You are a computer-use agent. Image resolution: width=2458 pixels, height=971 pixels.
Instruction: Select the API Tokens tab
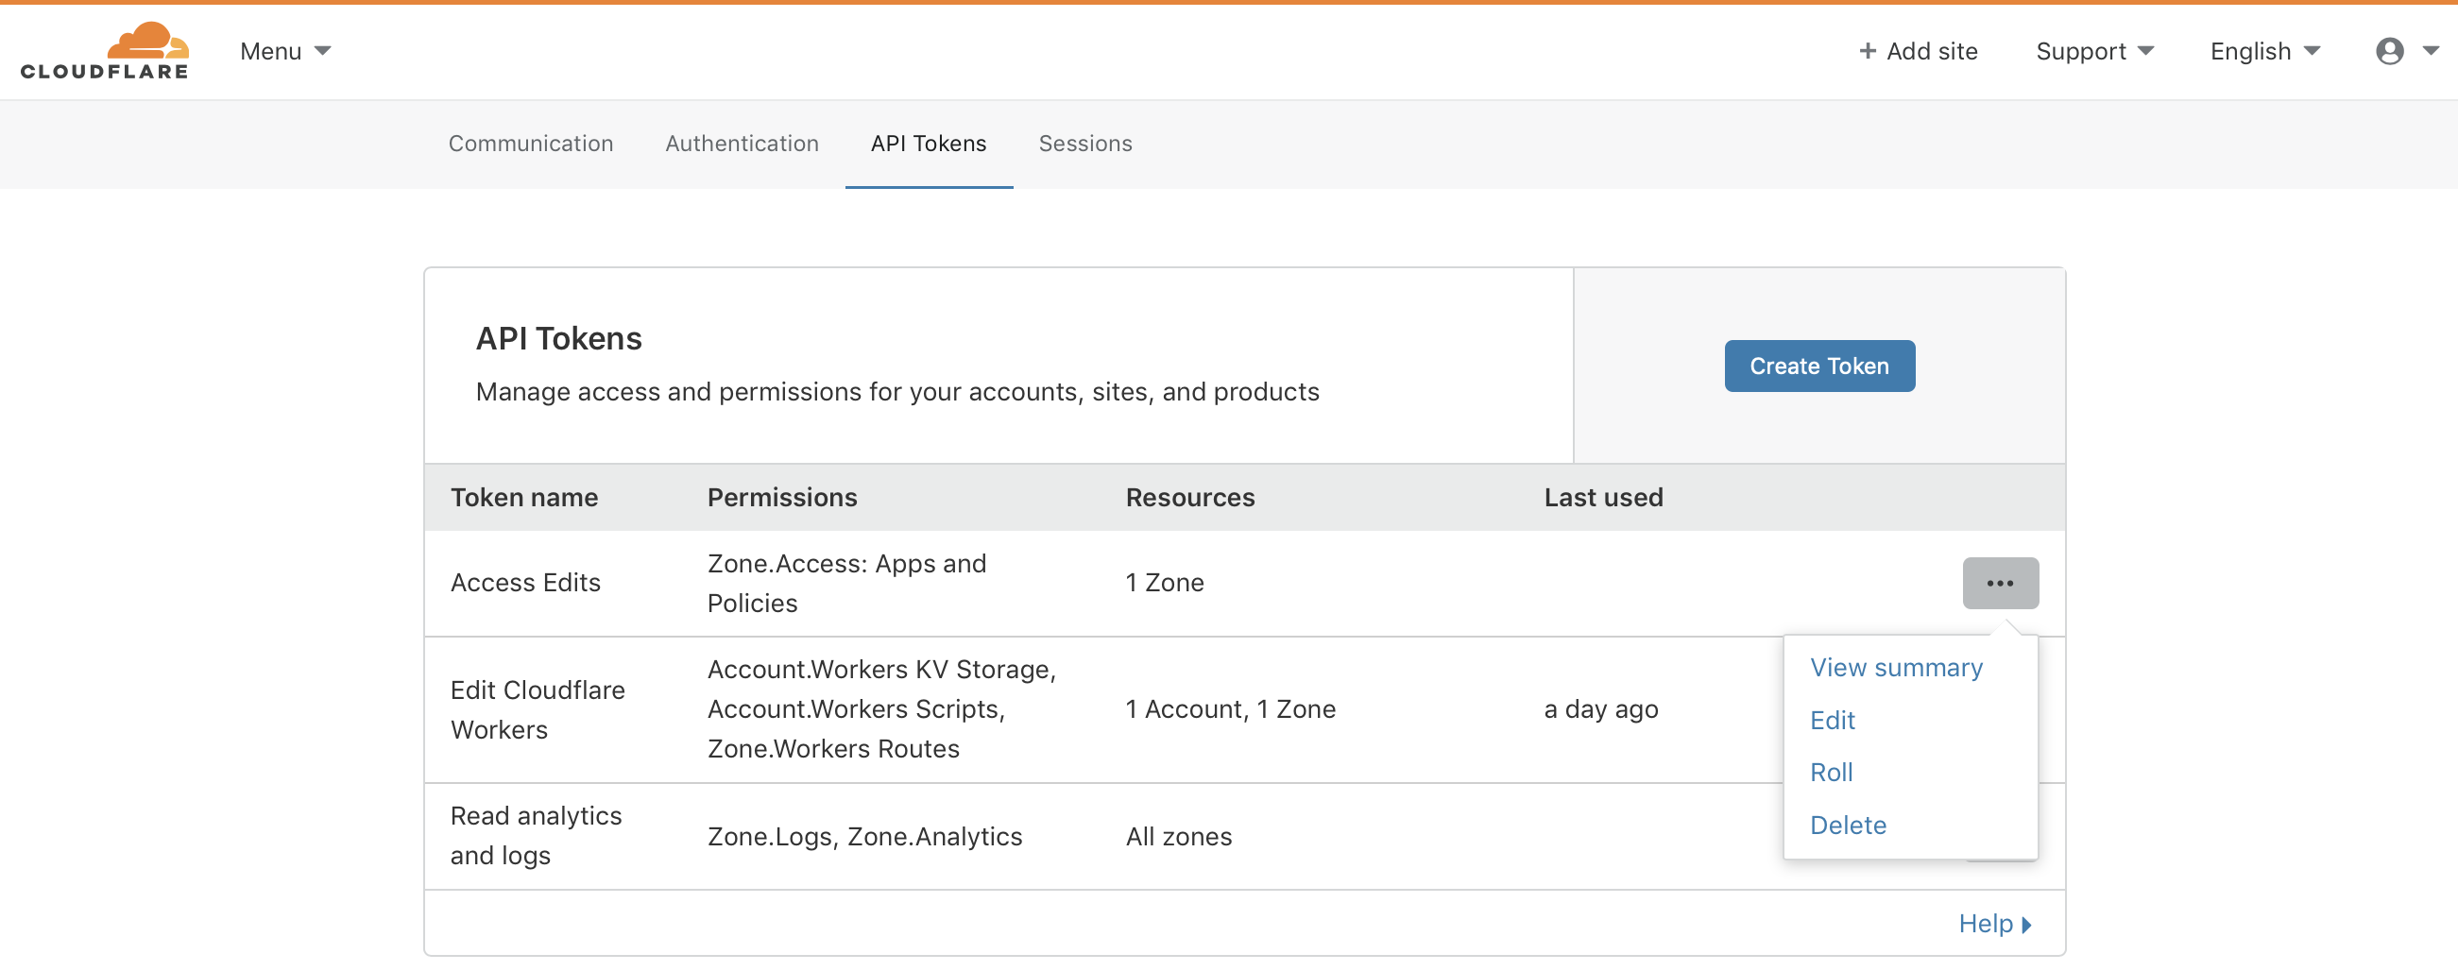pyautogui.click(x=928, y=144)
